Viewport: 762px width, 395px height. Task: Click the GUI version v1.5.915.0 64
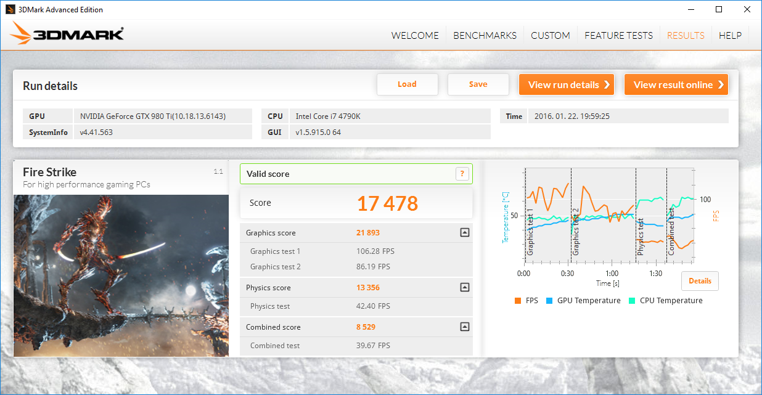318,132
